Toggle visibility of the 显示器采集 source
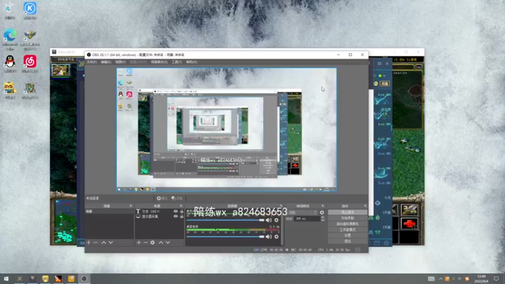Viewport: 505px width, 284px height. pos(175,216)
